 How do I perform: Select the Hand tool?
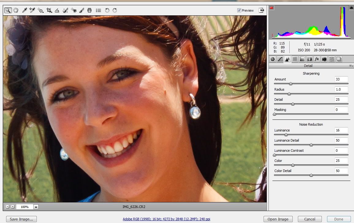click(x=16, y=10)
